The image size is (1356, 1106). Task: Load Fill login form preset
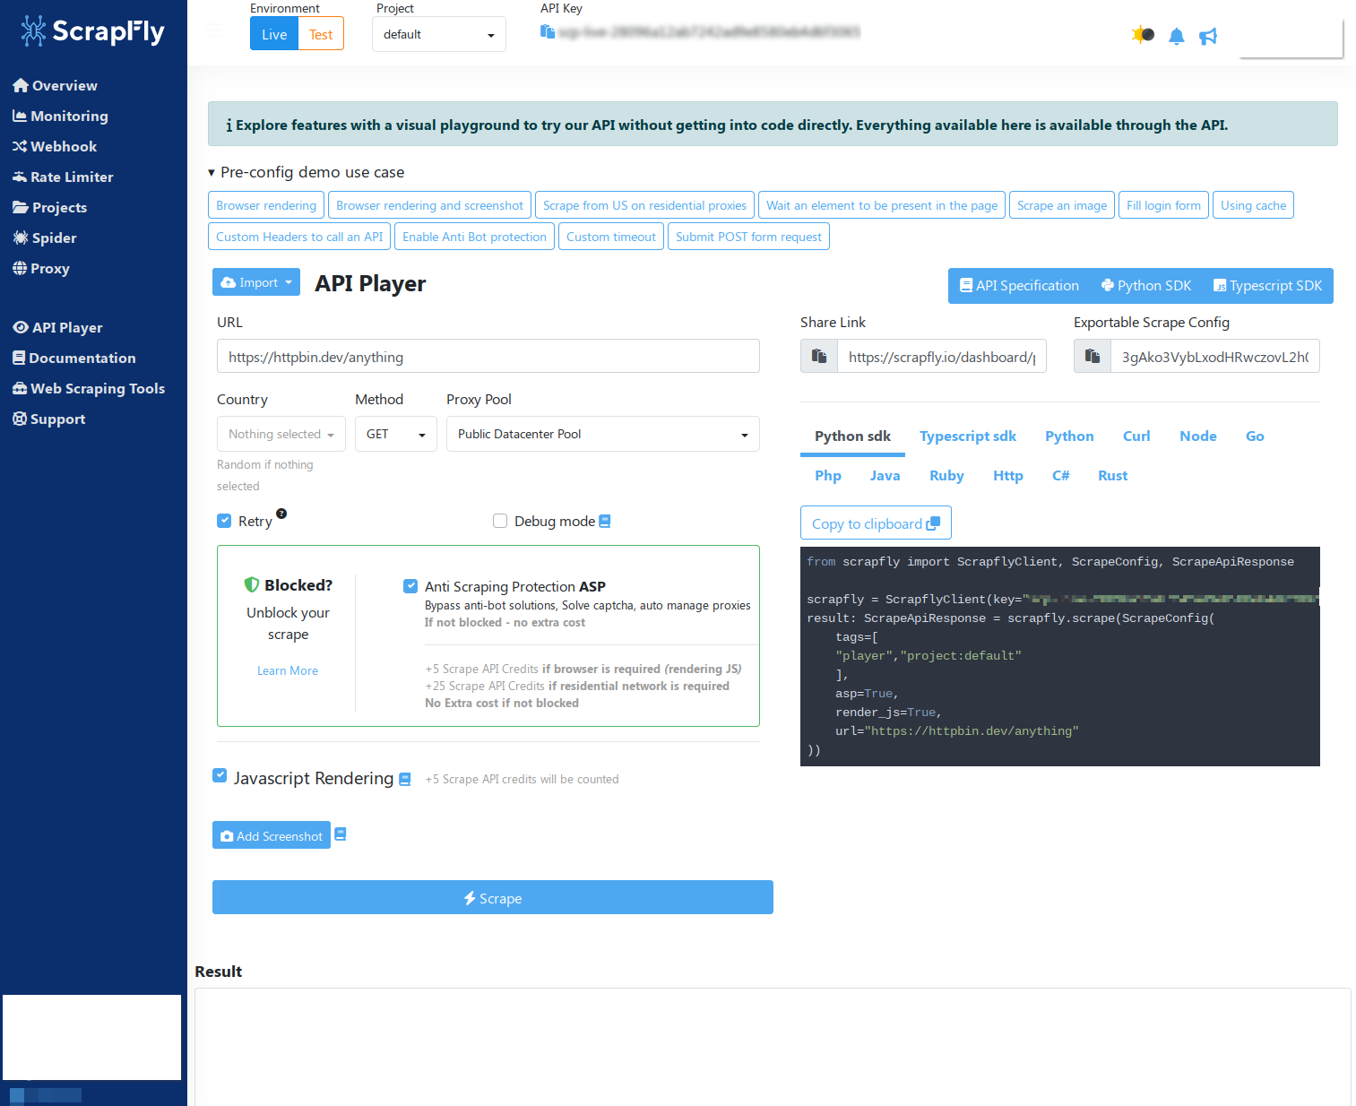coord(1163,205)
